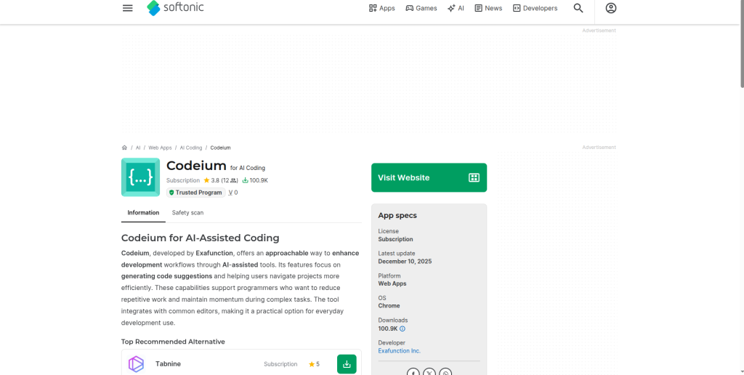Click the 'for AI Coding' text

pyautogui.click(x=248, y=168)
